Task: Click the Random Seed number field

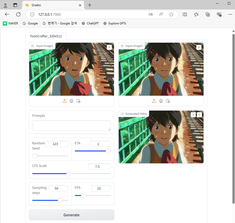Action: [x=57, y=144]
